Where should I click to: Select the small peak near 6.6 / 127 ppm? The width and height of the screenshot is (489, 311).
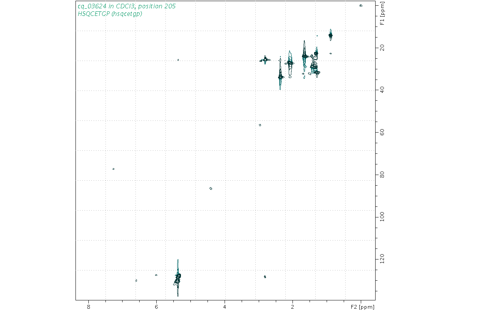point(136,280)
